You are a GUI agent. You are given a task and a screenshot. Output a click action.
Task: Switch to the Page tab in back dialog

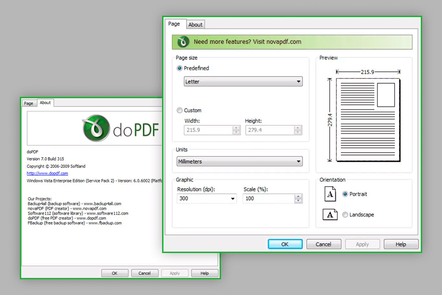[29, 103]
